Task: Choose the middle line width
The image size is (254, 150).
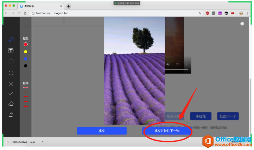Action: (x=26, y=97)
